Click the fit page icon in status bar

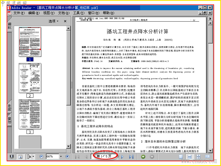coord(20,157)
